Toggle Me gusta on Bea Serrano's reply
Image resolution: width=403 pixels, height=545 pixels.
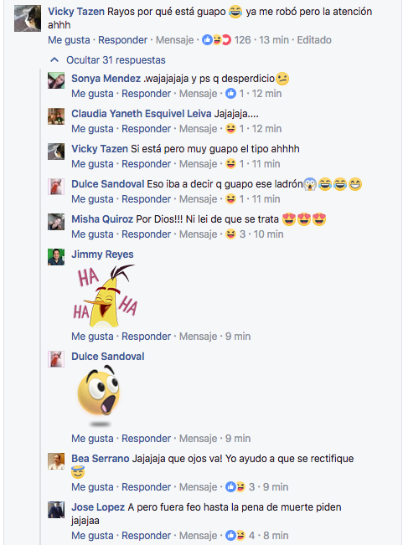pos(92,487)
